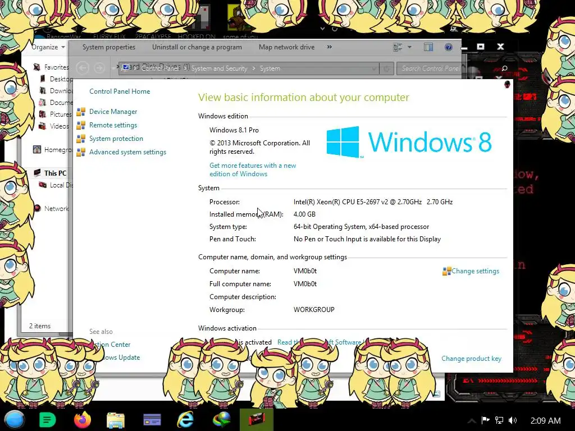The height and width of the screenshot is (431, 575).
Task: Click Uninstall or change a program
Action: pyautogui.click(x=197, y=47)
